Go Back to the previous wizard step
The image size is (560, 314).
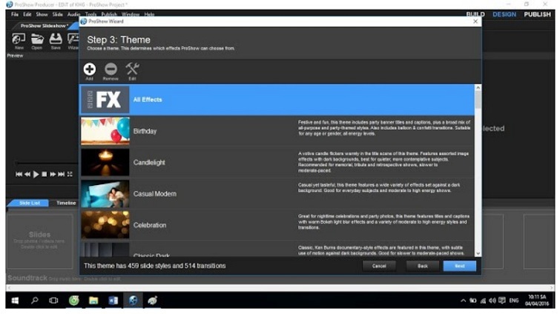coord(423,266)
